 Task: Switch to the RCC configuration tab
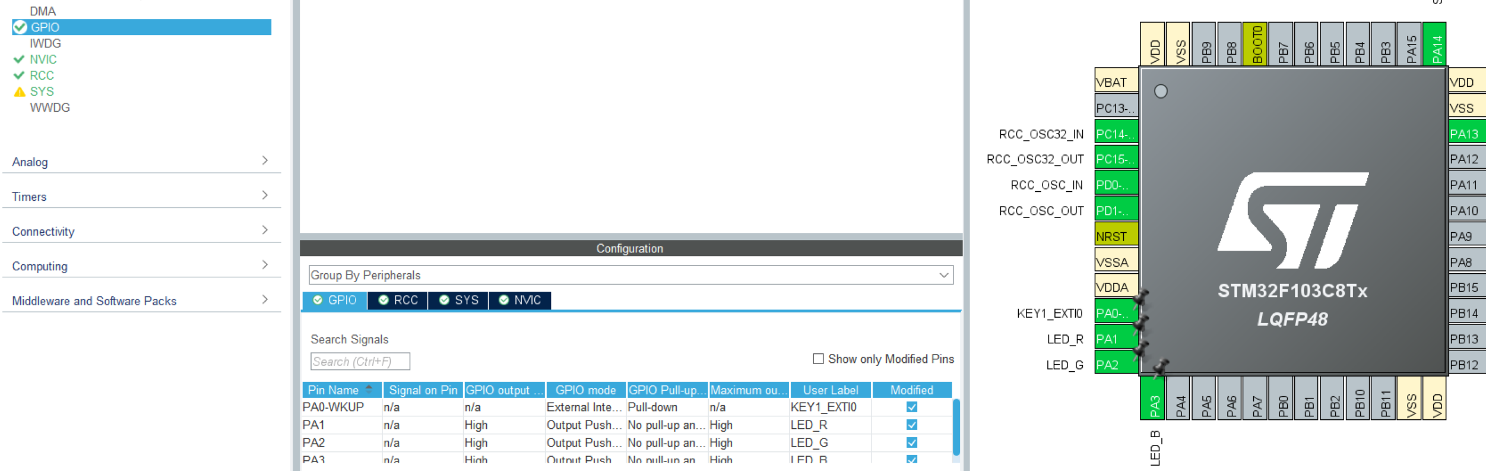click(398, 301)
